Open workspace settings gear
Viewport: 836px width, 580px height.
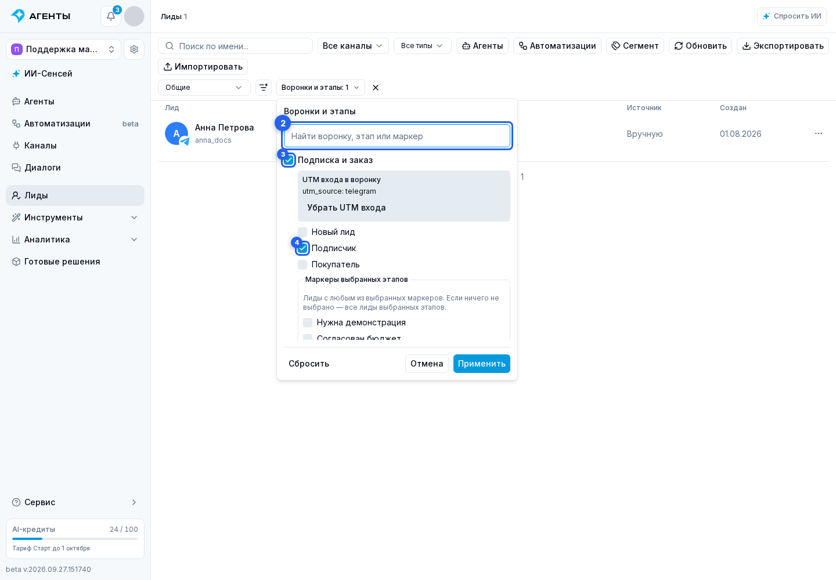coord(134,49)
